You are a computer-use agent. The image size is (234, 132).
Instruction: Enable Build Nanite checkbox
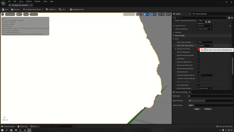tap(199, 59)
